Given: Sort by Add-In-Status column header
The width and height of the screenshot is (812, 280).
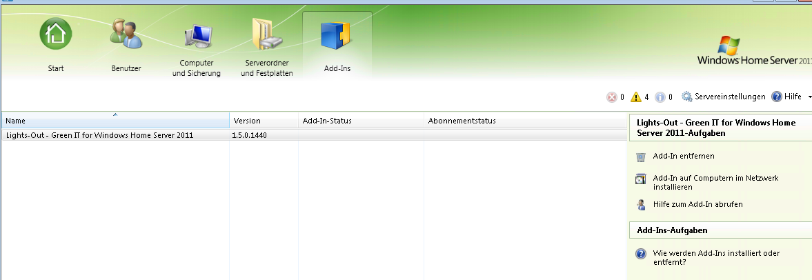Looking at the screenshot, I should click(x=361, y=121).
